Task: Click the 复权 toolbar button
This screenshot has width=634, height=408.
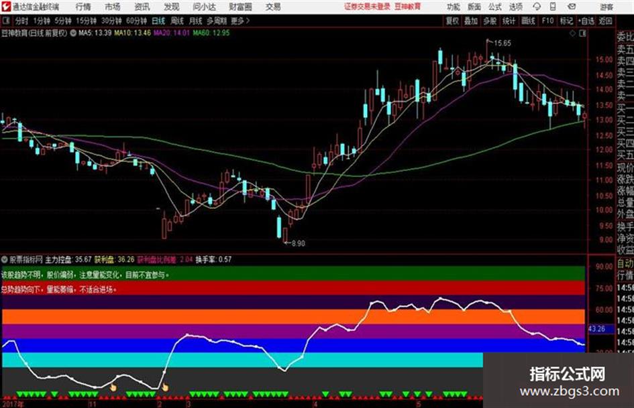Action: pos(452,21)
